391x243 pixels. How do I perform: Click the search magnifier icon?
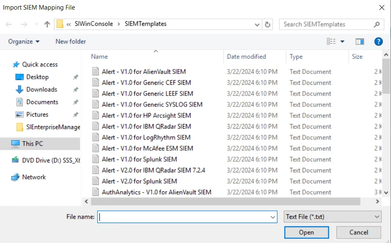click(377, 24)
